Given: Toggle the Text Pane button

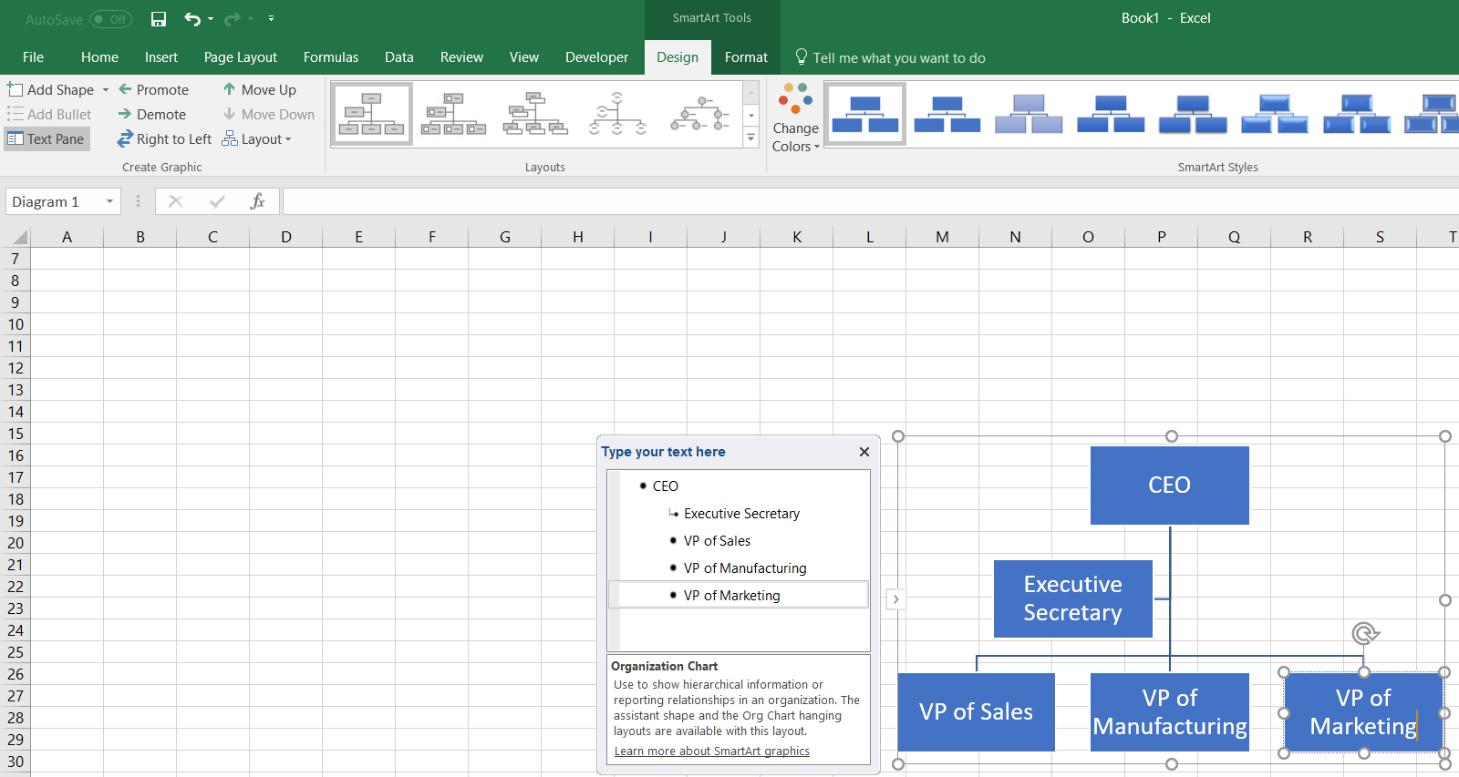Looking at the screenshot, I should click(x=47, y=138).
